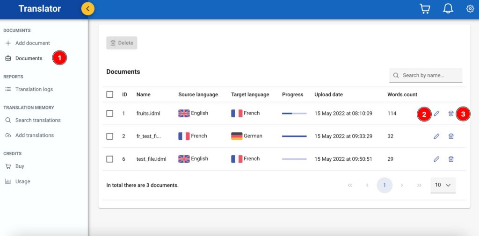
Task: Check the test_file.idml row checkbox
Action: click(x=110, y=159)
